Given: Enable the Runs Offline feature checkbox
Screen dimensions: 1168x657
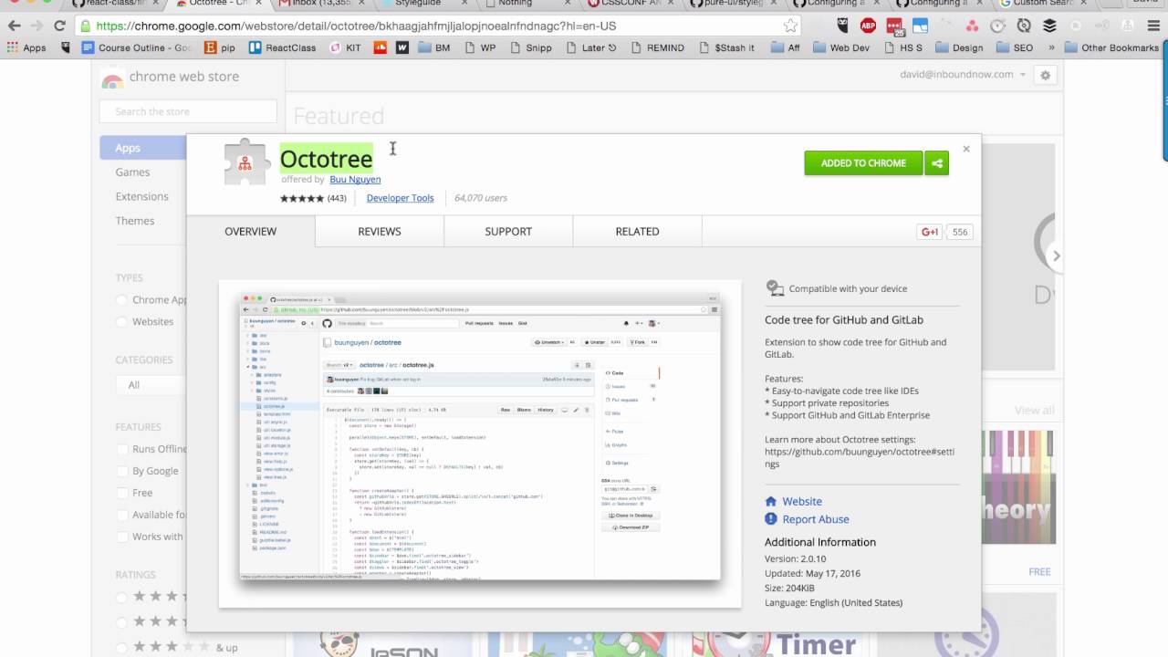Looking at the screenshot, I should click(121, 449).
